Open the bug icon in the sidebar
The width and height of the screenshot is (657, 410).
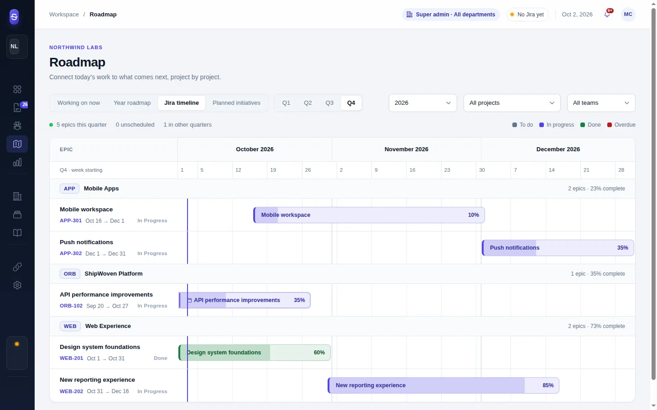(17, 126)
